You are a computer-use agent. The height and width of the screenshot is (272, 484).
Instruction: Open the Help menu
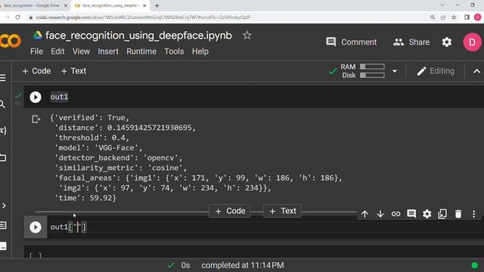pos(200,51)
